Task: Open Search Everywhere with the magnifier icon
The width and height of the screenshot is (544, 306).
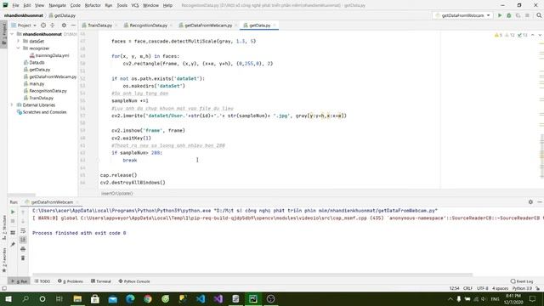Action: point(539,15)
